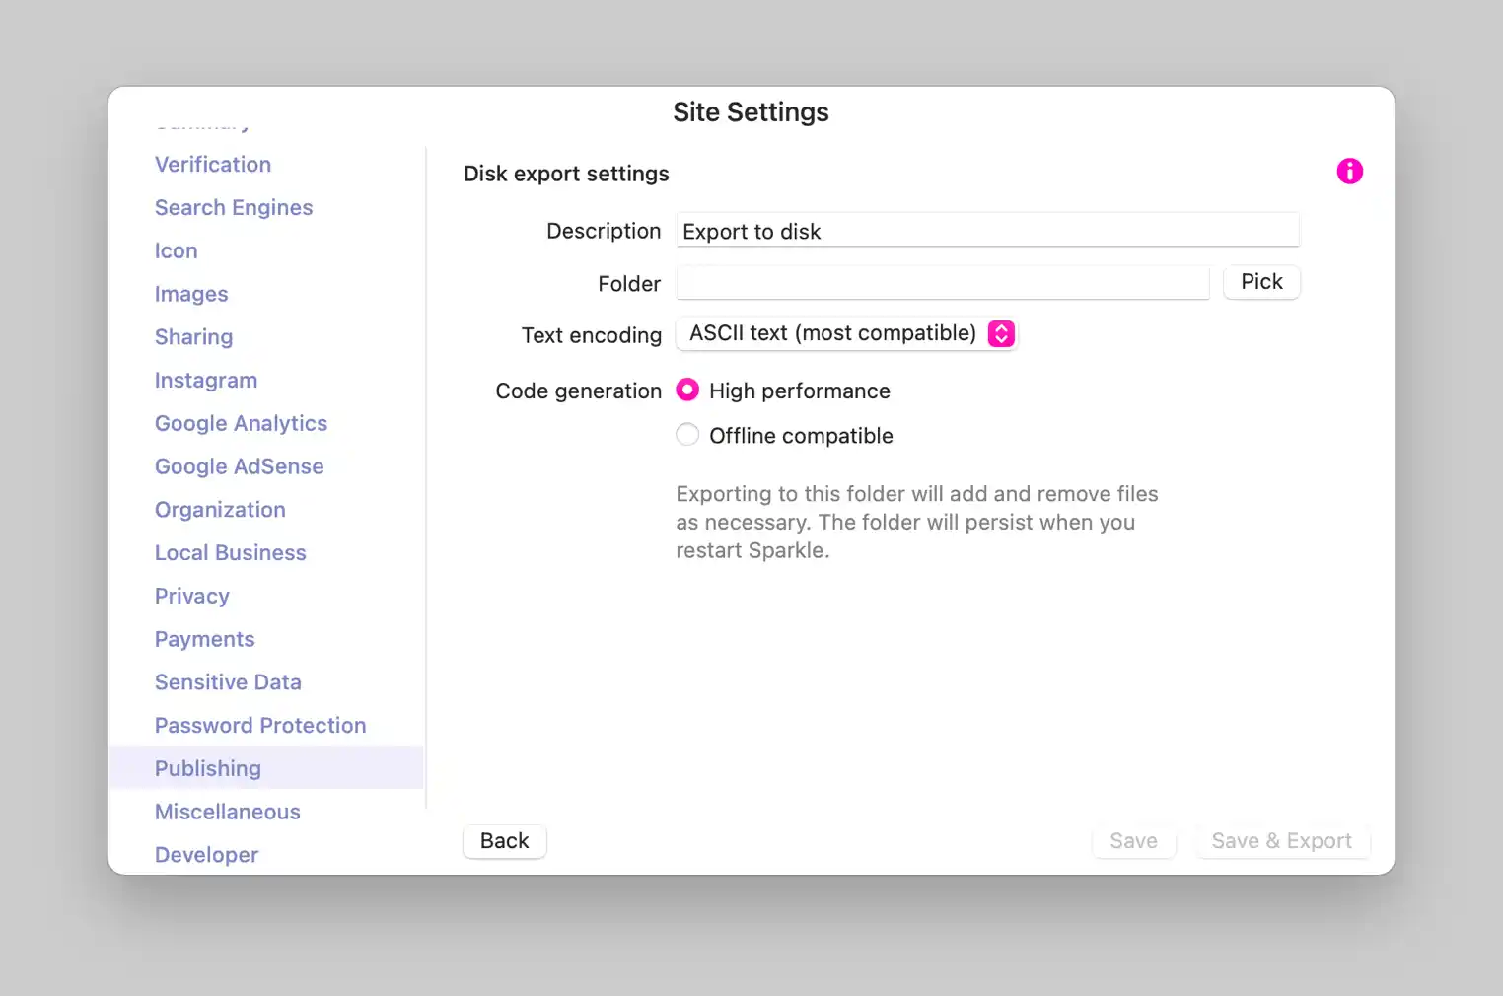Open Google AdSense settings

click(x=240, y=466)
